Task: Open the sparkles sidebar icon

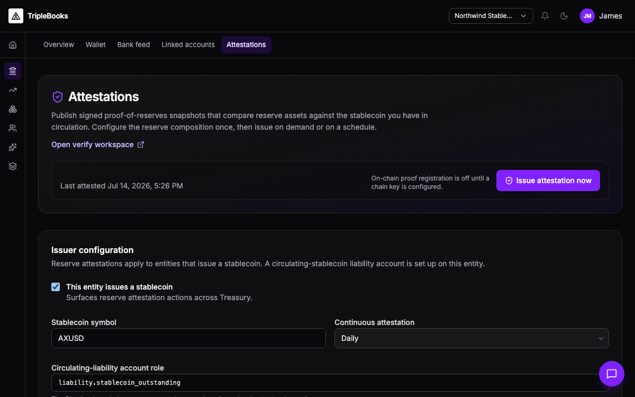Action: (x=13, y=147)
